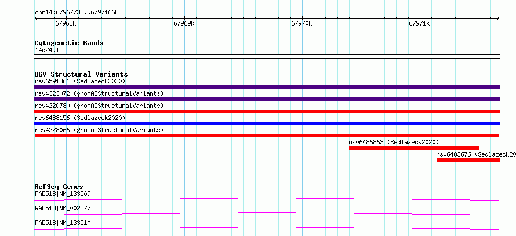Select the blue bar under nsv6488156

click(x=267, y=124)
